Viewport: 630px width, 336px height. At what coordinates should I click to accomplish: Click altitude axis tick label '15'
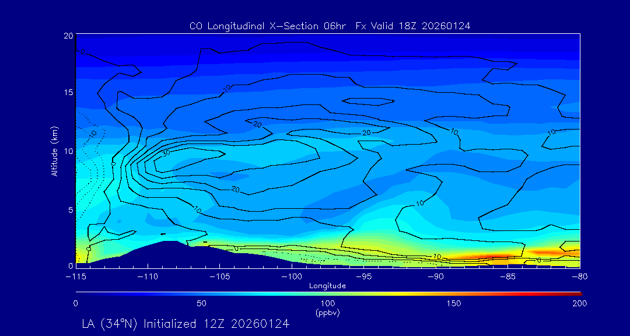tap(69, 92)
